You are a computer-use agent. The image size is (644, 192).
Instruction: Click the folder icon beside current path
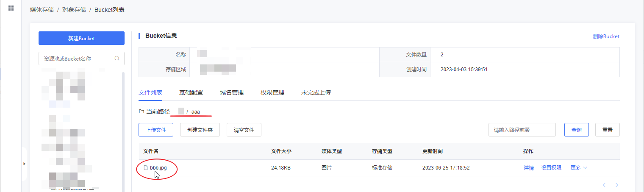pyautogui.click(x=142, y=112)
